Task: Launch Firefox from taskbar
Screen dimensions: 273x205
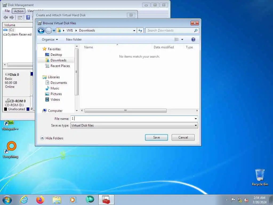Action: pyautogui.click(x=40, y=200)
